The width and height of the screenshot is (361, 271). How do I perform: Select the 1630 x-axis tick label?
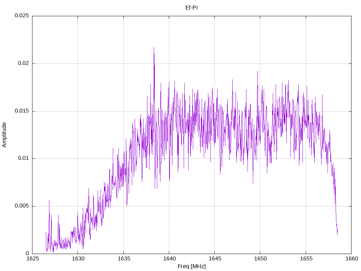[x=78, y=259]
